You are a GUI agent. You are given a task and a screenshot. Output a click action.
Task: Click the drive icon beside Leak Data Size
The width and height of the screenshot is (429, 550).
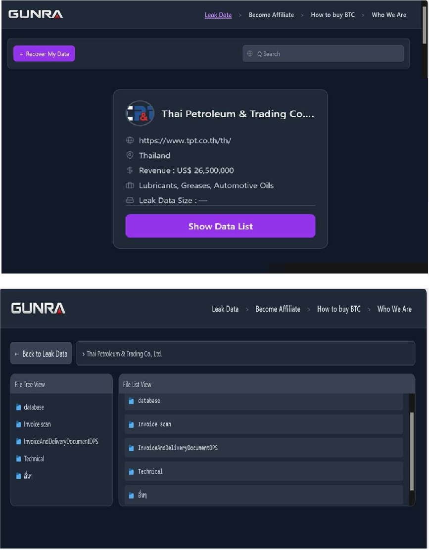tap(130, 200)
